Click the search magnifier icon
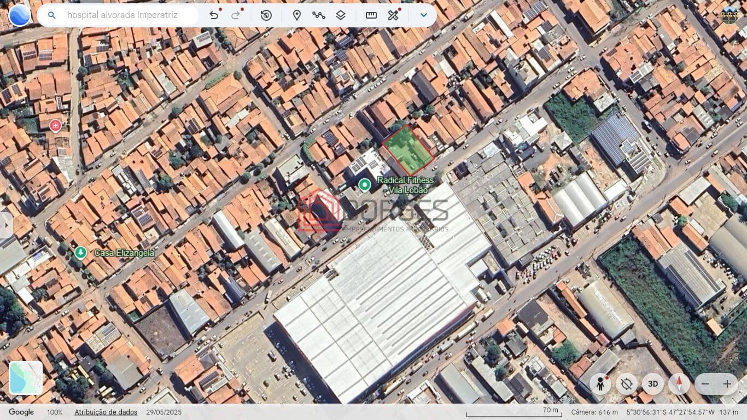Screen dimensions: 747x420 (x=52, y=15)
